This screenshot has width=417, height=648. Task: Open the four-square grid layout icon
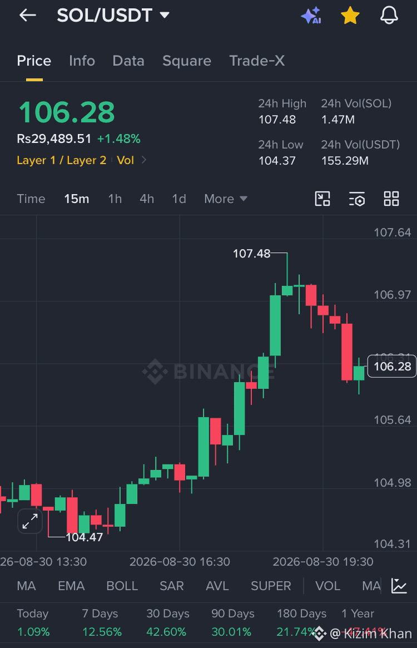click(391, 199)
